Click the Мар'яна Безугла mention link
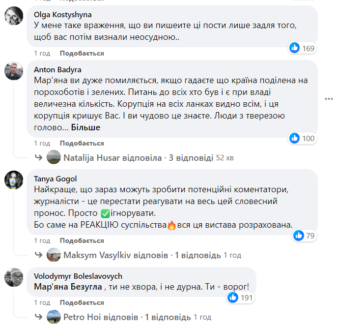This screenshot has height=325, width=338. pyautogui.click(x=68, y=287)
